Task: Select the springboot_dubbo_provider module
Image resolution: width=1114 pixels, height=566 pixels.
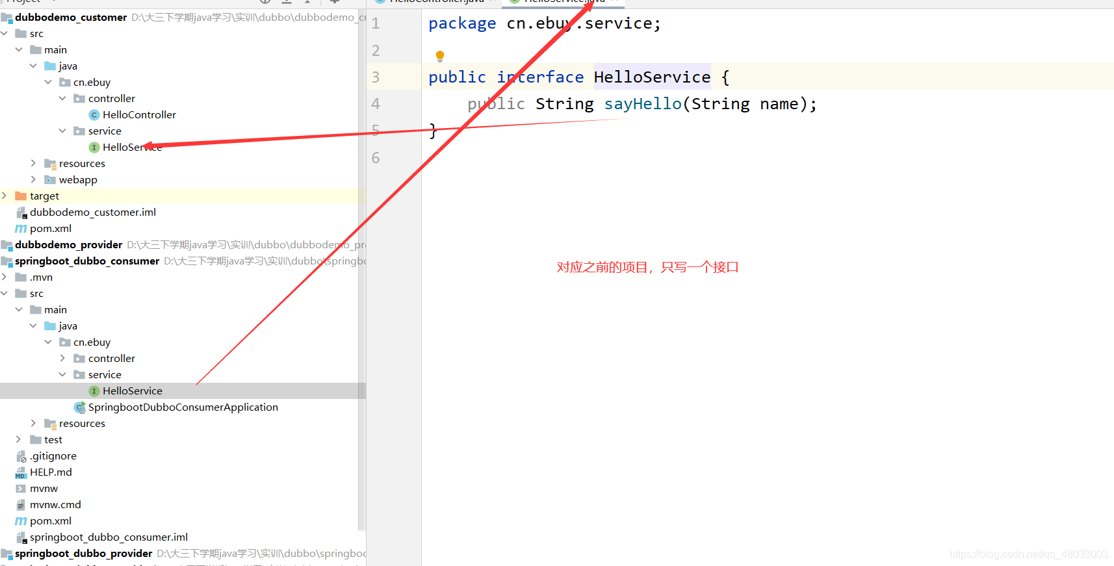Action: pos(84,554)
